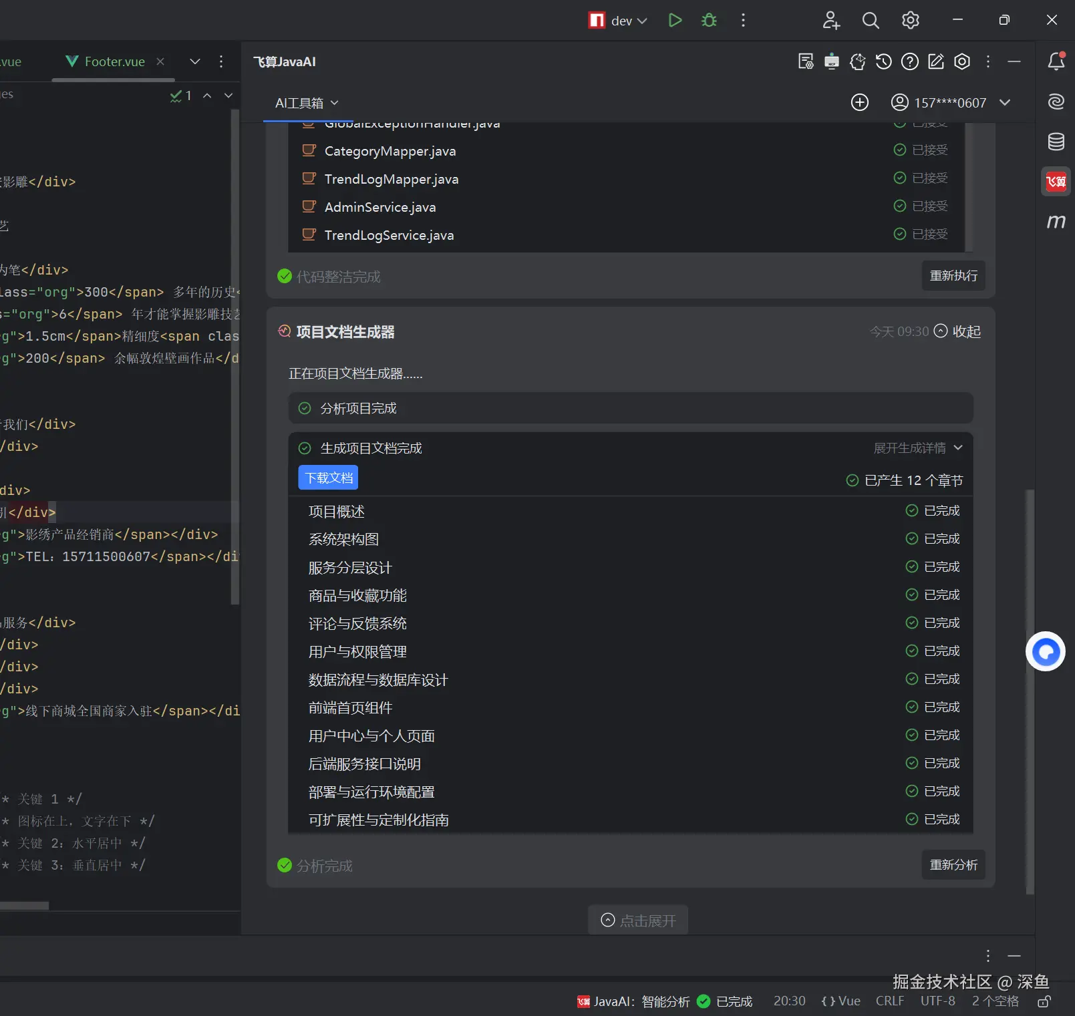The image size is (1075, 1016).
Task: Open the JavaAI document settings icon
Action: pos(806,61)
